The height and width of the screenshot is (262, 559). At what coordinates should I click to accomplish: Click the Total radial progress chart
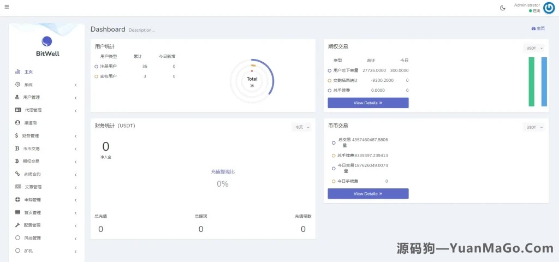[x=252, y=81]
